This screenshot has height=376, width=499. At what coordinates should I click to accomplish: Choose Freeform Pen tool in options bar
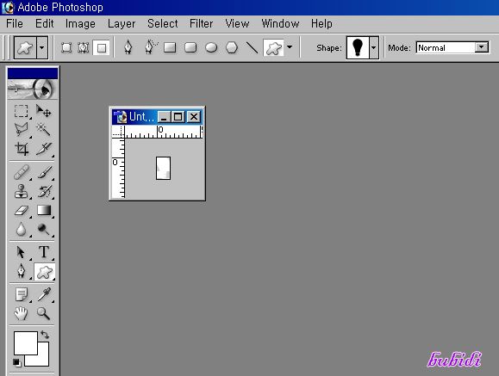click(151, 47)
